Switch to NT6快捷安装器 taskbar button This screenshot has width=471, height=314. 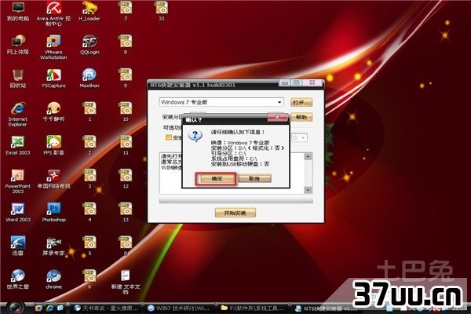(326, 308)
